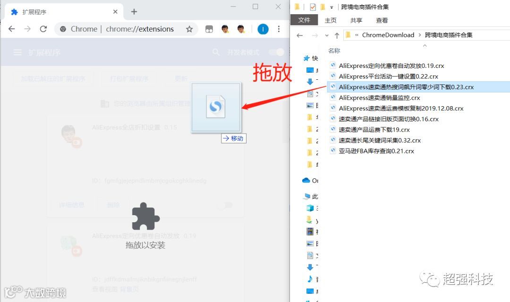Select 速卖通长尾关键词采集0.32.crx
This screenshot has height=302, width=510.
click(x=380, y=141)
